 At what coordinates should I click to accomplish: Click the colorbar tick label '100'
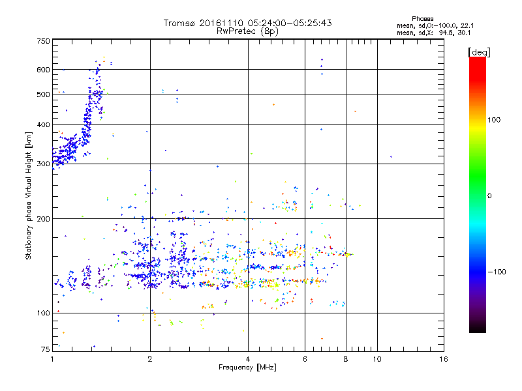494,120
